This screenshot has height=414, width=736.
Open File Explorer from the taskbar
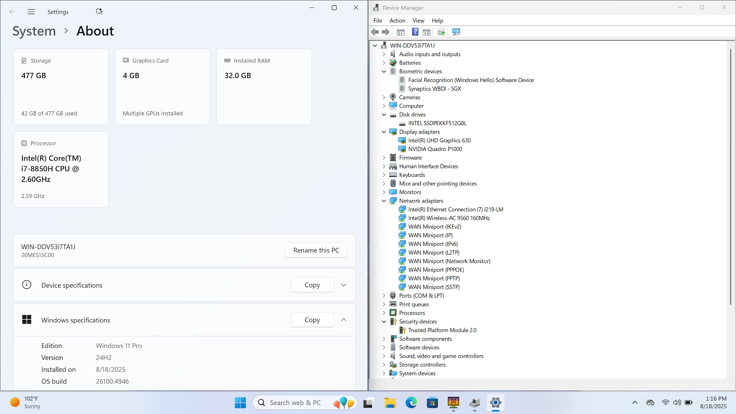(x=390, y=403)
